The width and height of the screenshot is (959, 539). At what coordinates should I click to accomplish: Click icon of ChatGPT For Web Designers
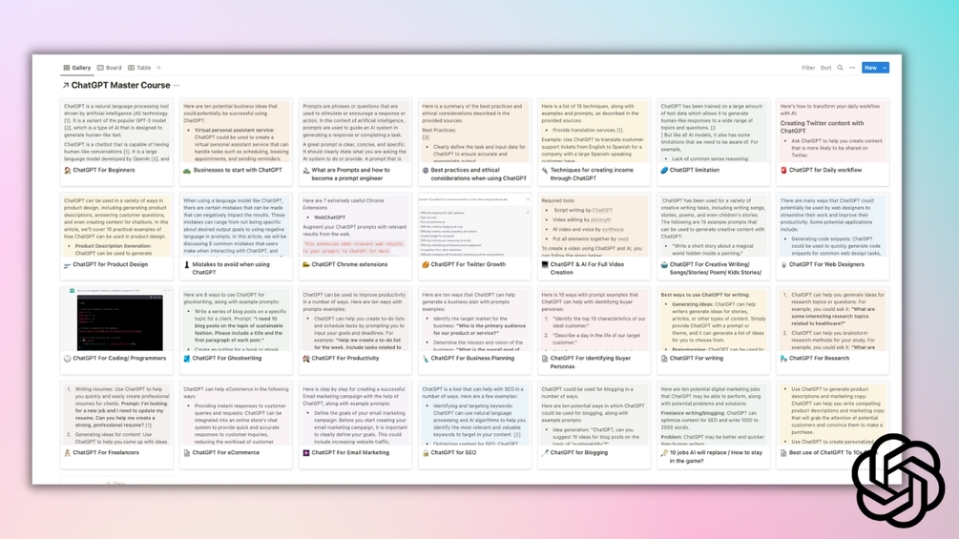(783, 265)
